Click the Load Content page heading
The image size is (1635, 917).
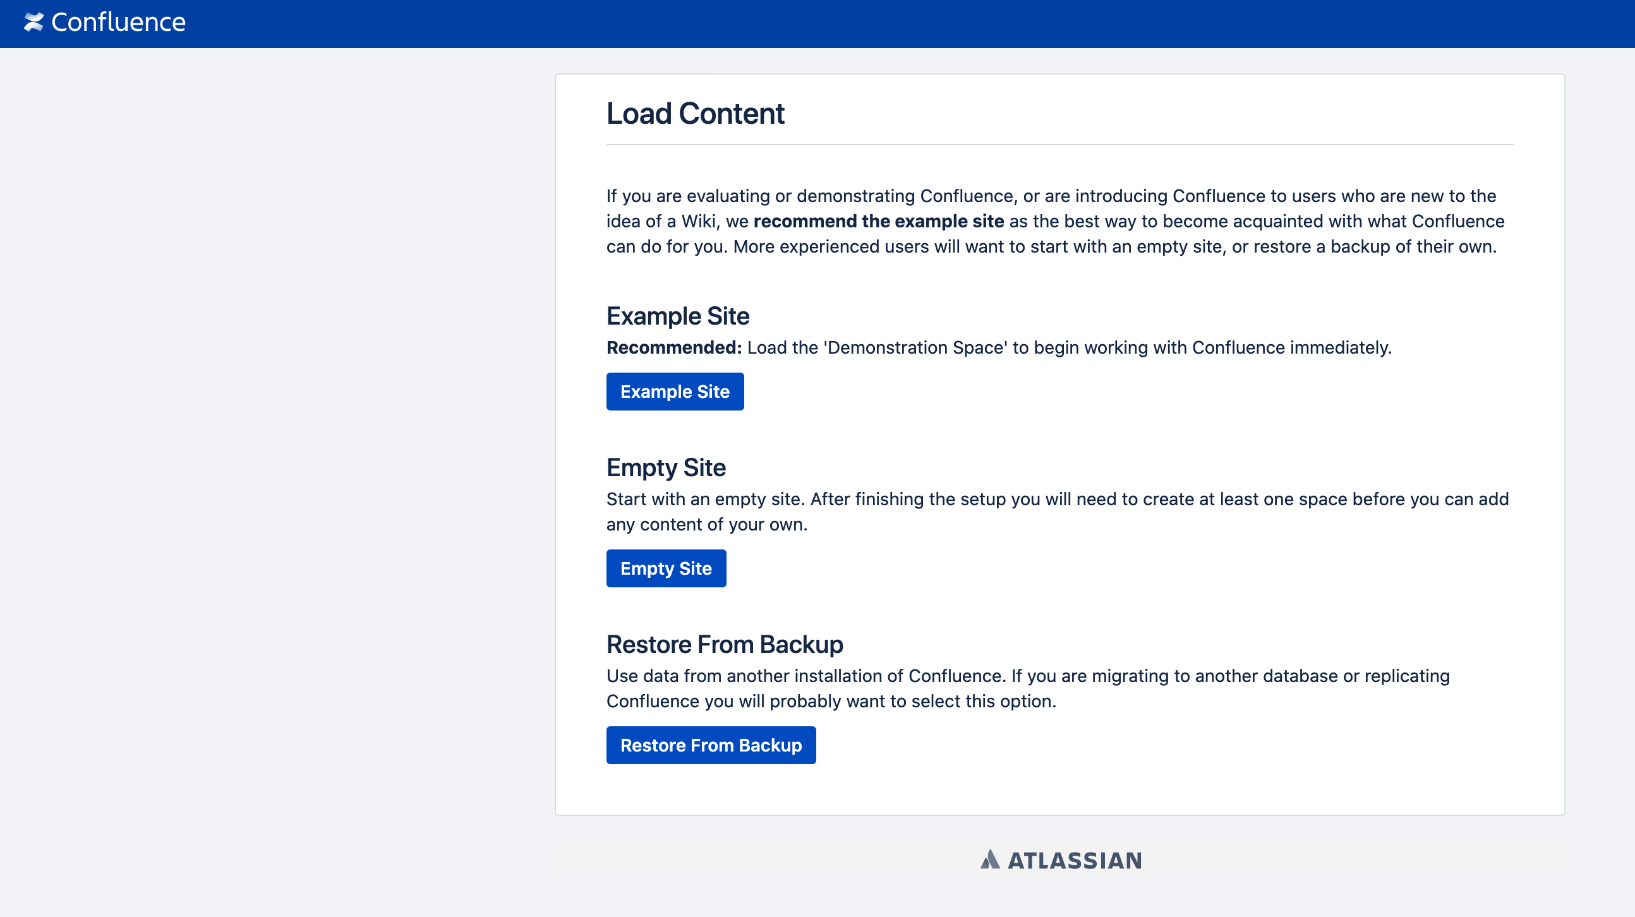[695, 114]
